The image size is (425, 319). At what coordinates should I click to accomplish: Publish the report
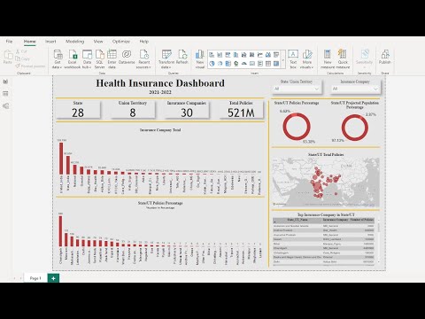click(x=385, y=57)
